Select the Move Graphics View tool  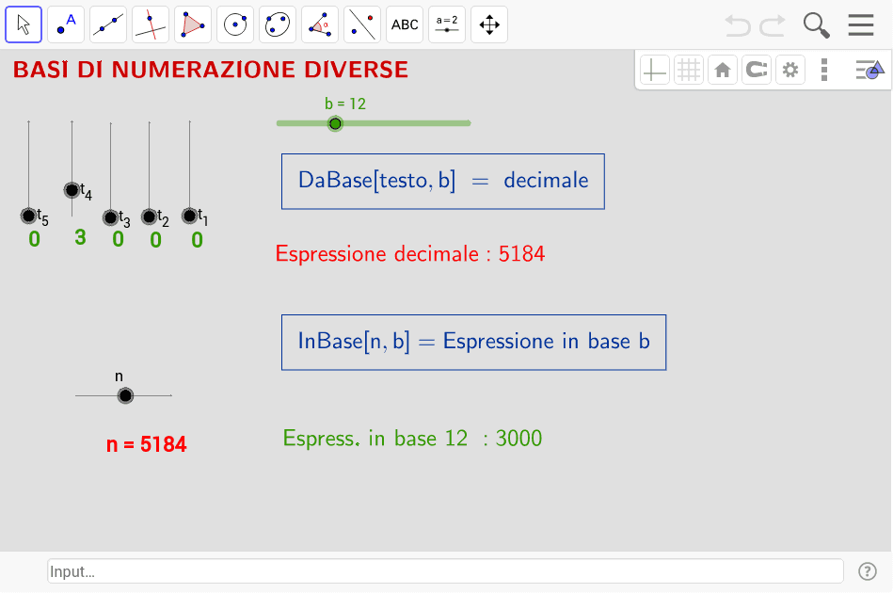pos(489,24)
